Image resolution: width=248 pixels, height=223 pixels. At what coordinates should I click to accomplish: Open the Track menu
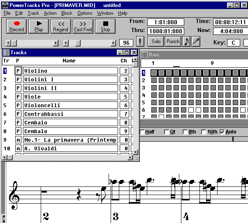coord(33,13)
